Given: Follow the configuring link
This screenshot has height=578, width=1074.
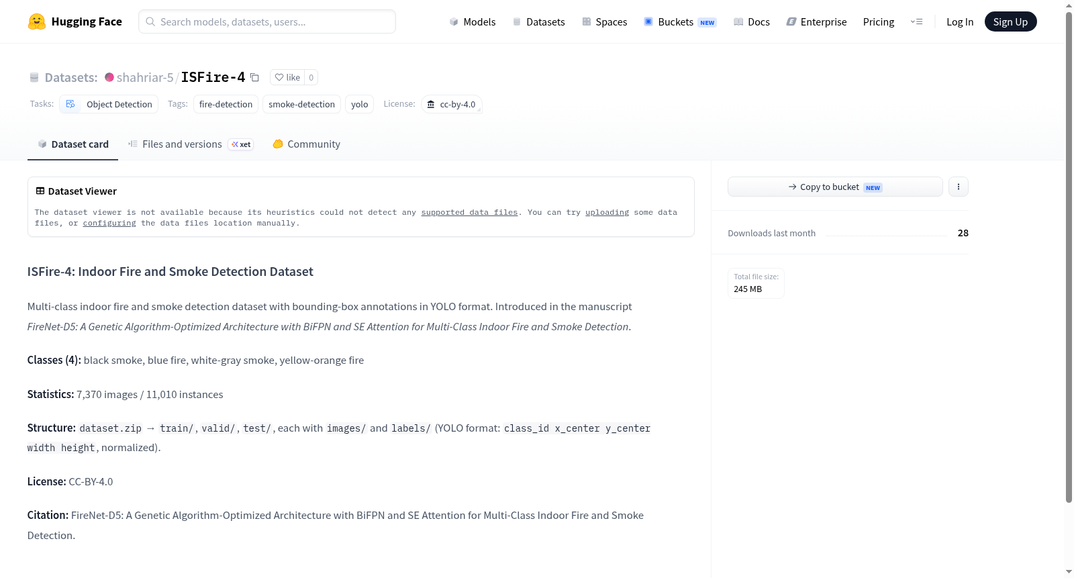Looking at the screenshot, I should pyautogui.click(x=109, y=223).
